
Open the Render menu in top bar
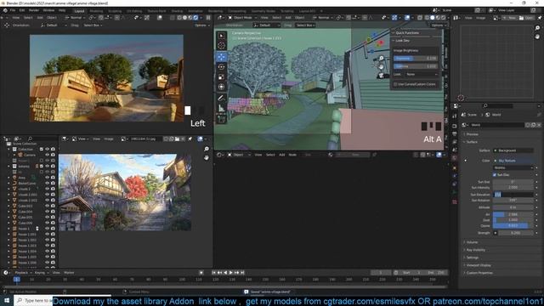tap(34, 10)
